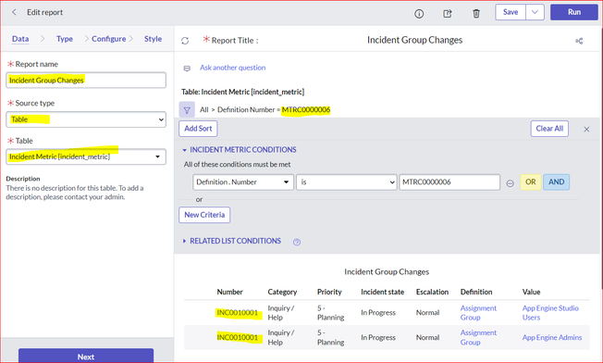The image size is (603, 363).
Task: Click the All filter breadcrumb
Action: (204, 109)
